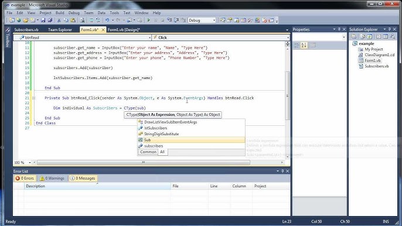Toggle the 0 Errors filter
This screenshot has width=402, height=226.
pos(25,179)
